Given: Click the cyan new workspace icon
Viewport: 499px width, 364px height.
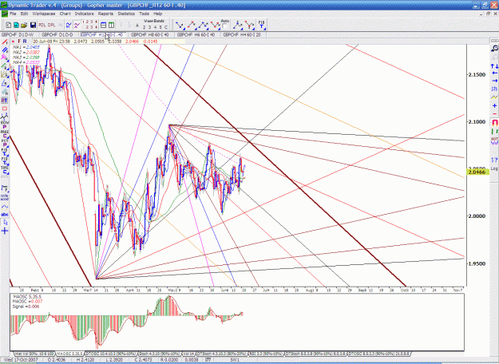Looking at the screenshot, I should pos(16,25).
